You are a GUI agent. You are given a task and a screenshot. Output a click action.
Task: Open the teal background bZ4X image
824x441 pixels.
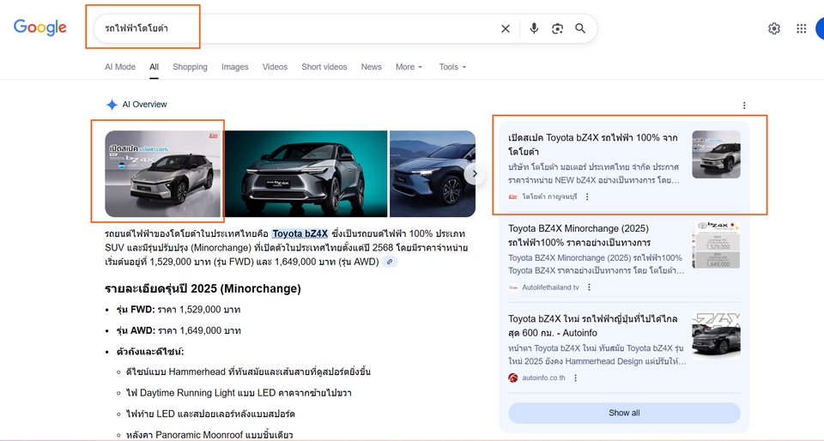coord(306,173)
